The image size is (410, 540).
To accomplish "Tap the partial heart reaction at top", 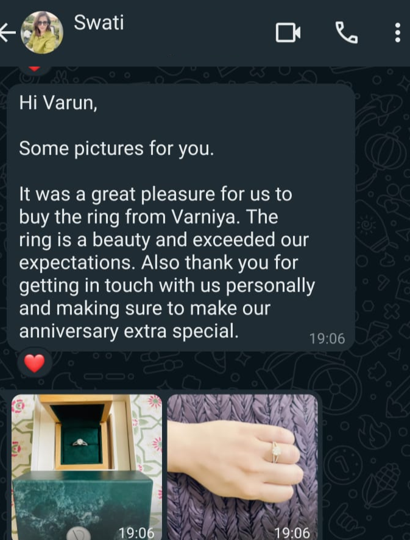I will (x=35, y=68).
